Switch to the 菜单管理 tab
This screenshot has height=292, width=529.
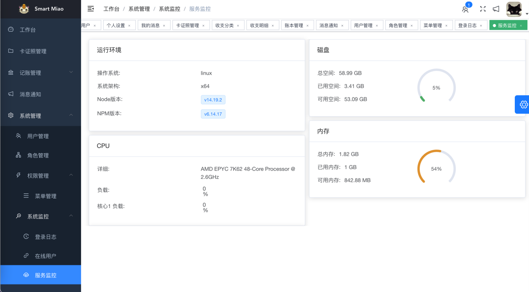(433, 25)
